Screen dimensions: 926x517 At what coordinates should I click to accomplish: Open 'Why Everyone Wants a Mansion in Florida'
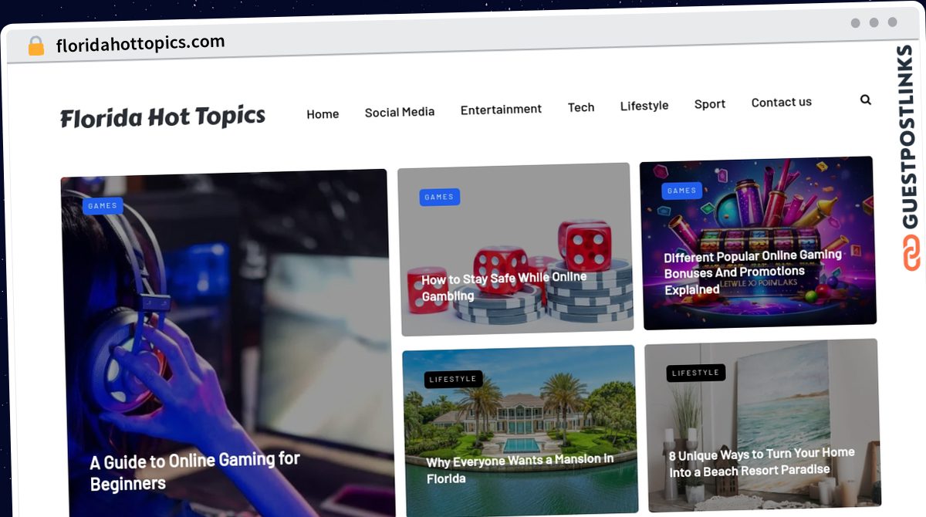[x=520, y=468]
